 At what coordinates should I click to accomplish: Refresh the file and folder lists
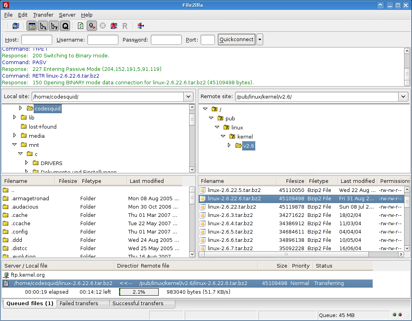tap(80, 26)
